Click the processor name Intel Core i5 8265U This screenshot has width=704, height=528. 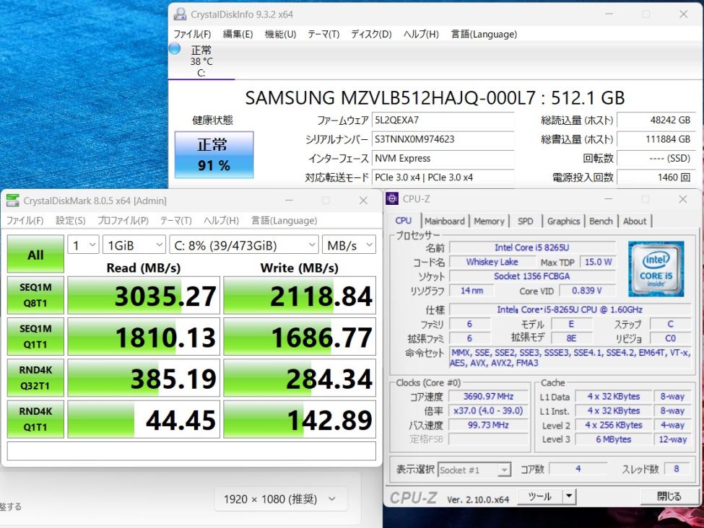click(x=532, y=247)
